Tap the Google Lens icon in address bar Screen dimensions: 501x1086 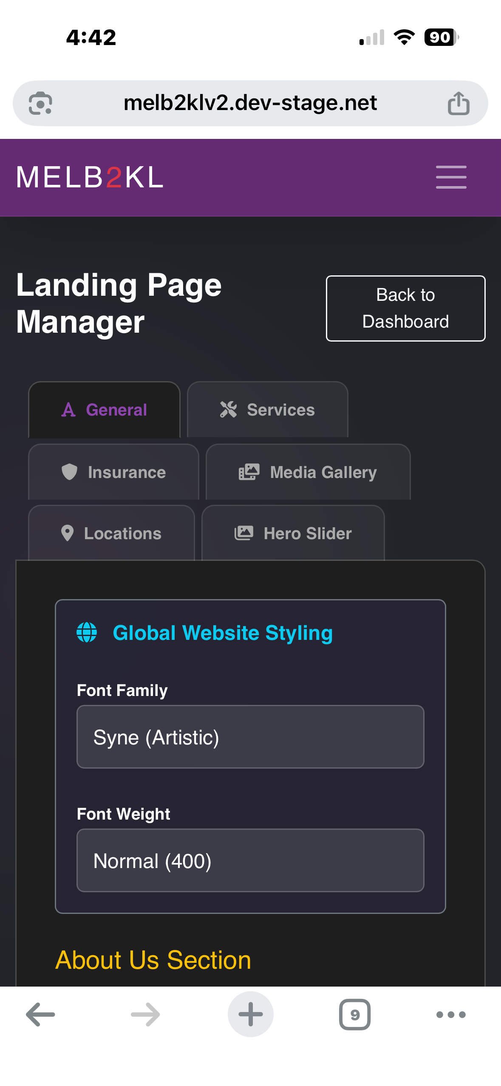point(40,103)
